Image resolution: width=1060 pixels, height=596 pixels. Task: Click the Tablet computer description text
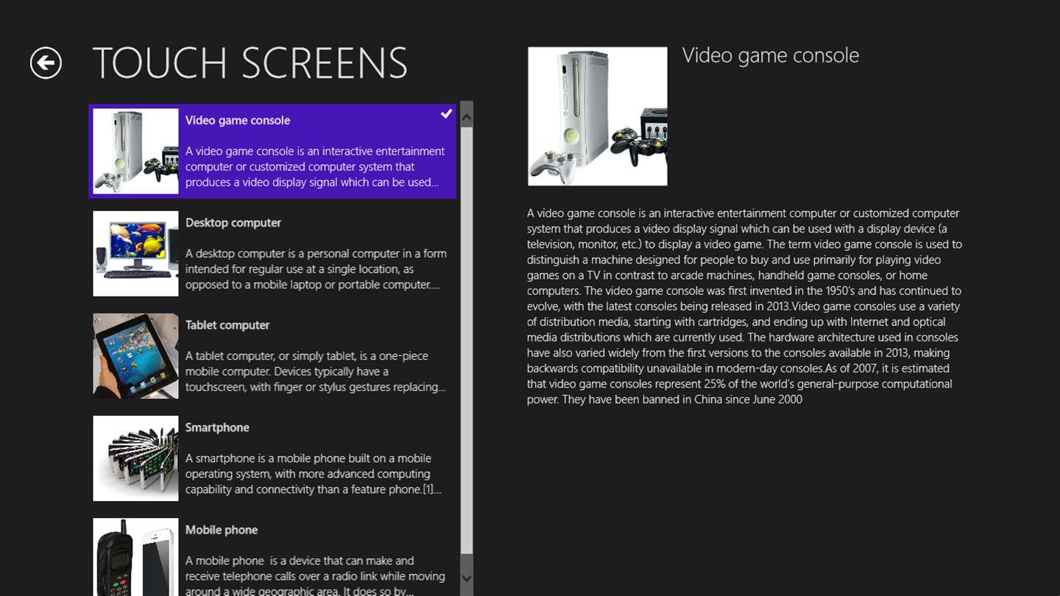pyautogui.click(x=316, y=372)
